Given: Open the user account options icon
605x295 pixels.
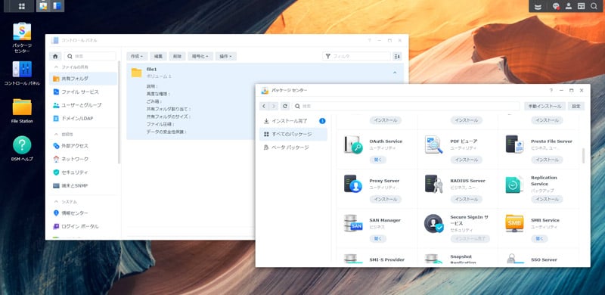Looking at the screenshot, I should pos(569,6).
